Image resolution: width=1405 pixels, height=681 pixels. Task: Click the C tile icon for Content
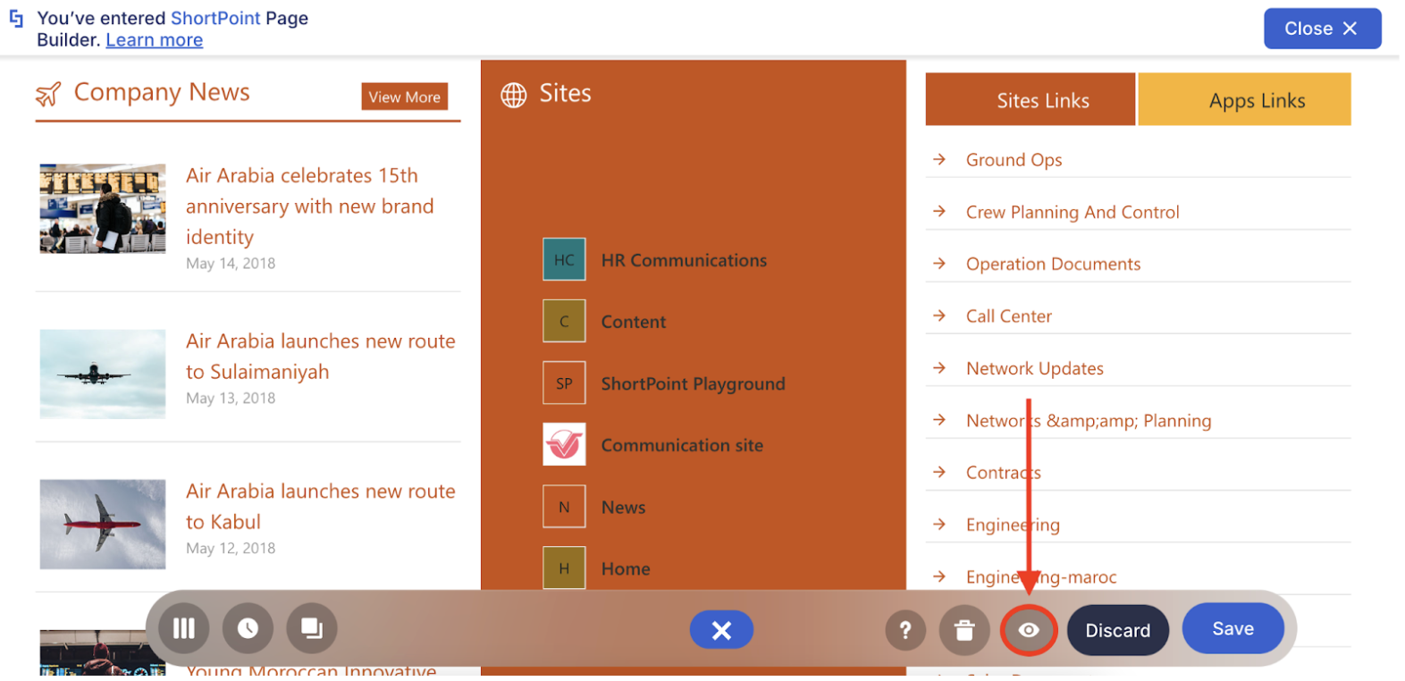click(x=564, y=322)
